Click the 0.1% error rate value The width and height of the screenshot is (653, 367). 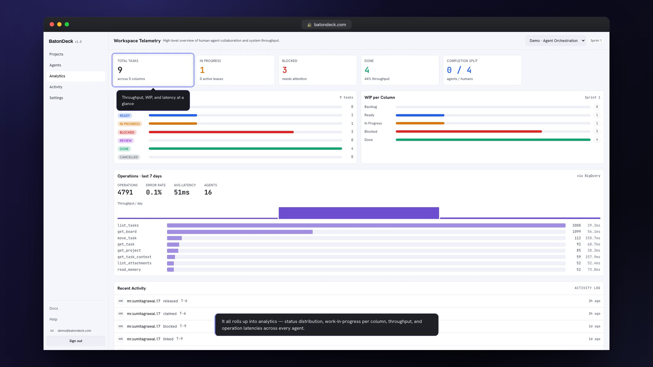point(154,192)
